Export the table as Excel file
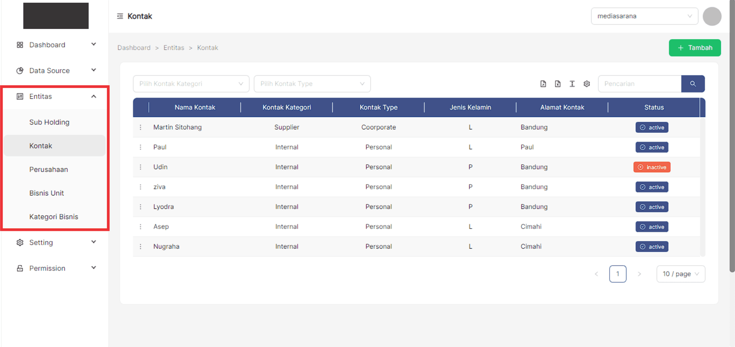This screenshot has height=347, width=735. [x=557, y=84]
